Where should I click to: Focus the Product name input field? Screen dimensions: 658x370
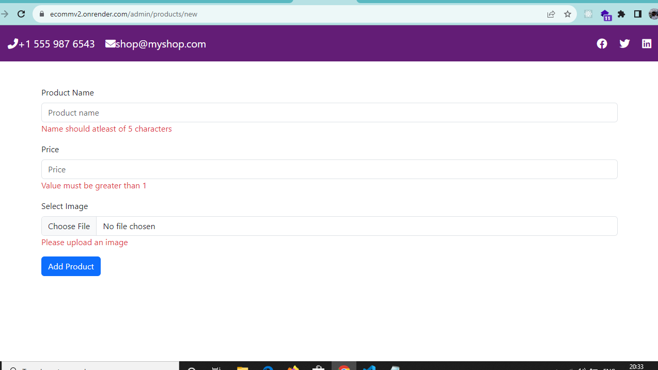(329, 112)
